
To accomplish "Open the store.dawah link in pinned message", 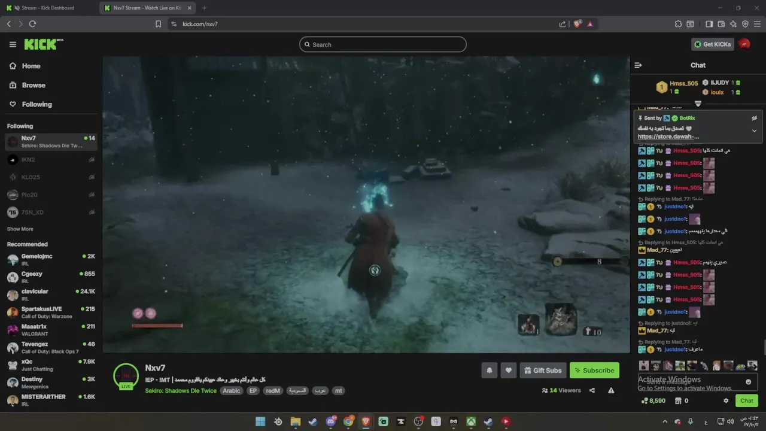I will (668, 136).
